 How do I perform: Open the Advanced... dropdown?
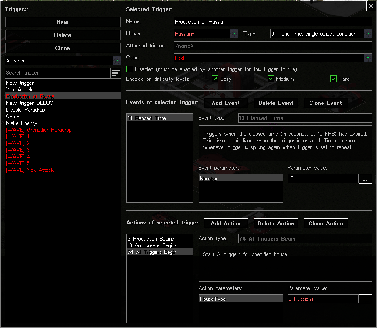click(x=63, y=61)
